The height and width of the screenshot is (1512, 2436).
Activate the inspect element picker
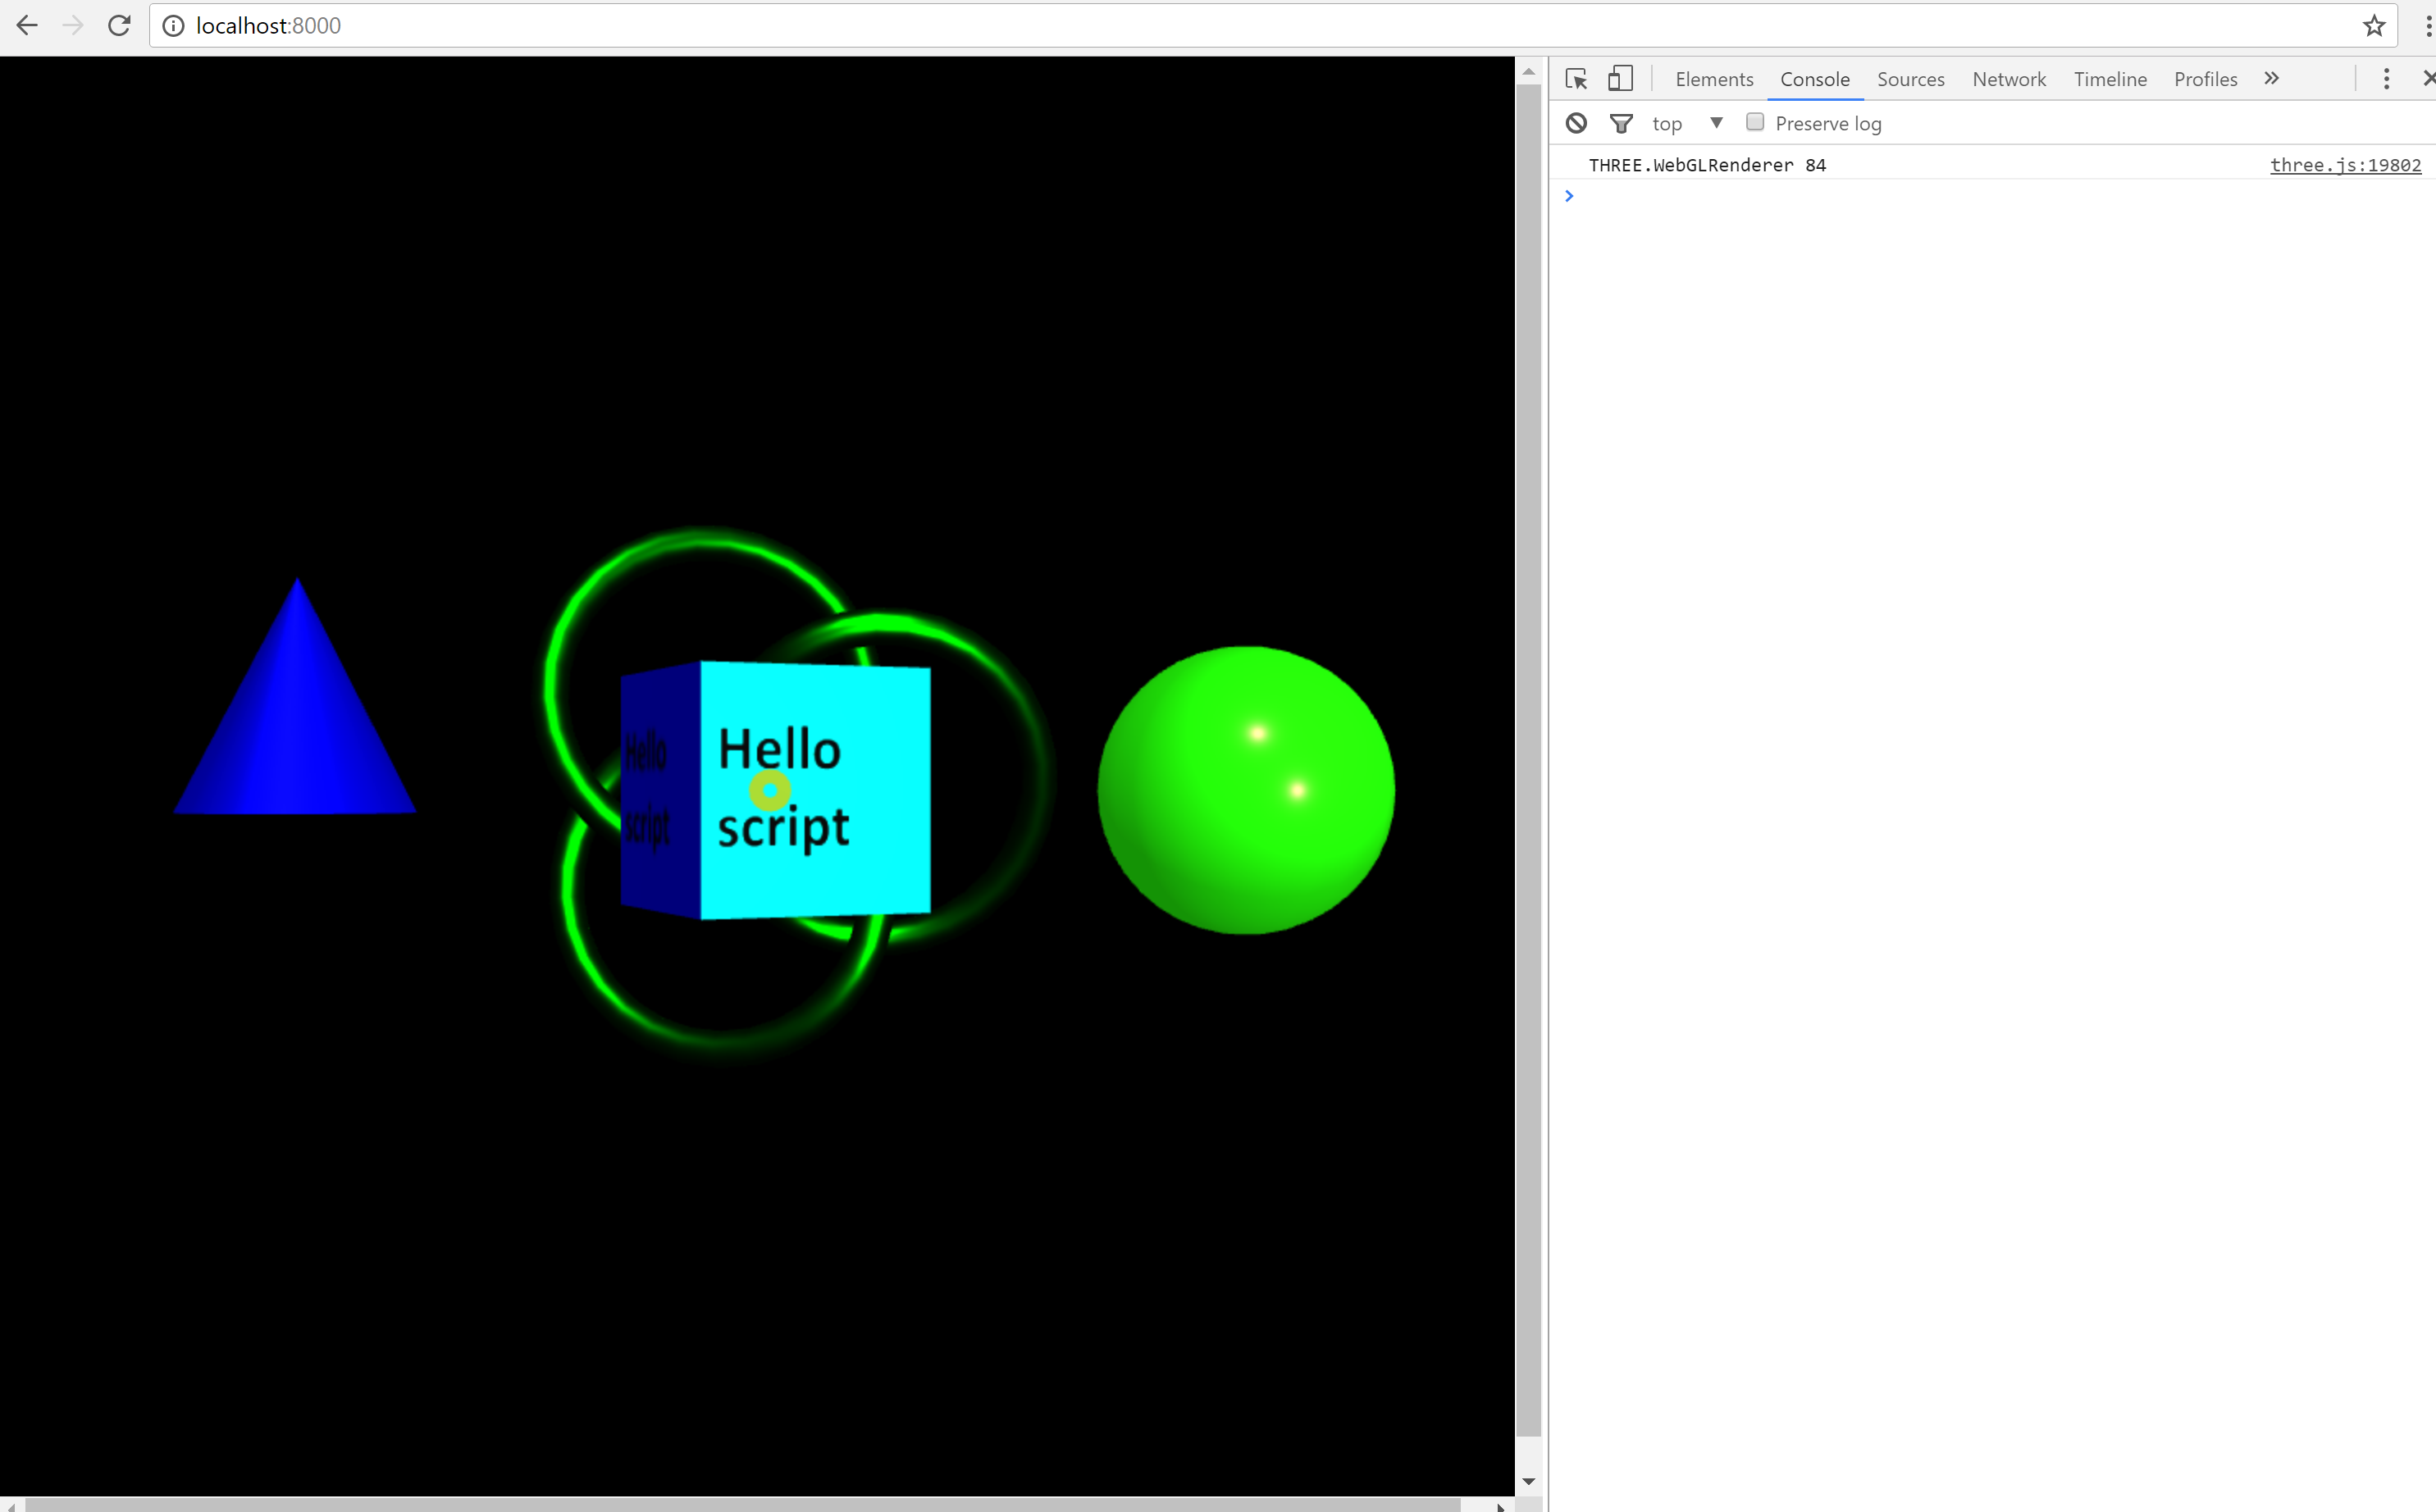pos(1576,79)
